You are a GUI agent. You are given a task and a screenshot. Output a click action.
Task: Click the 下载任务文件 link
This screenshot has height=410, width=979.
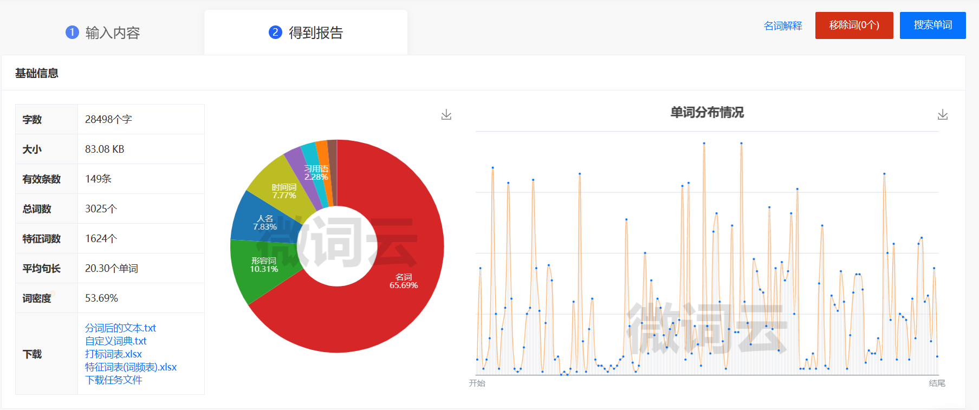(x=113, y=380)
